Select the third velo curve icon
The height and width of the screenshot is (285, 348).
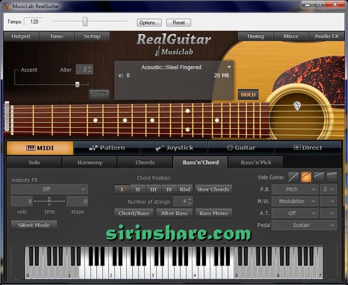319,177
